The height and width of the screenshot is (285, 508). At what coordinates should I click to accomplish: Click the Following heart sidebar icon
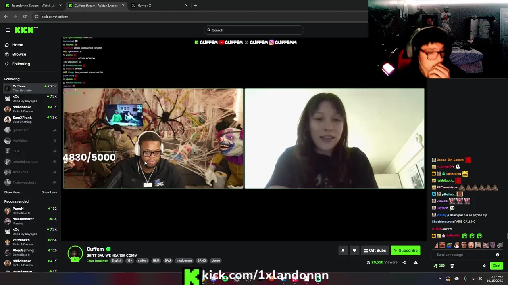coord(6,64)
